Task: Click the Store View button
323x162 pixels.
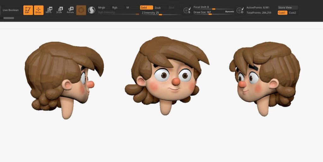Action: coord(287,8)
